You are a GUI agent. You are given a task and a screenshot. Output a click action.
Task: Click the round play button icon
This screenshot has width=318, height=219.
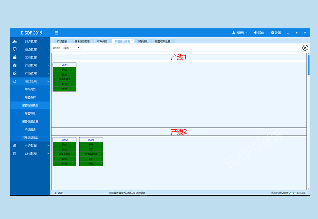pyautogui.click(x=305, y=47)
